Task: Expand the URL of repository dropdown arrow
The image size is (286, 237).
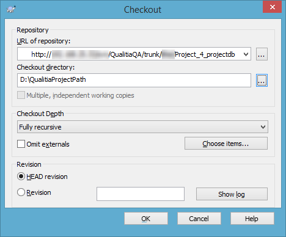Action: click(x=246, y=54)
